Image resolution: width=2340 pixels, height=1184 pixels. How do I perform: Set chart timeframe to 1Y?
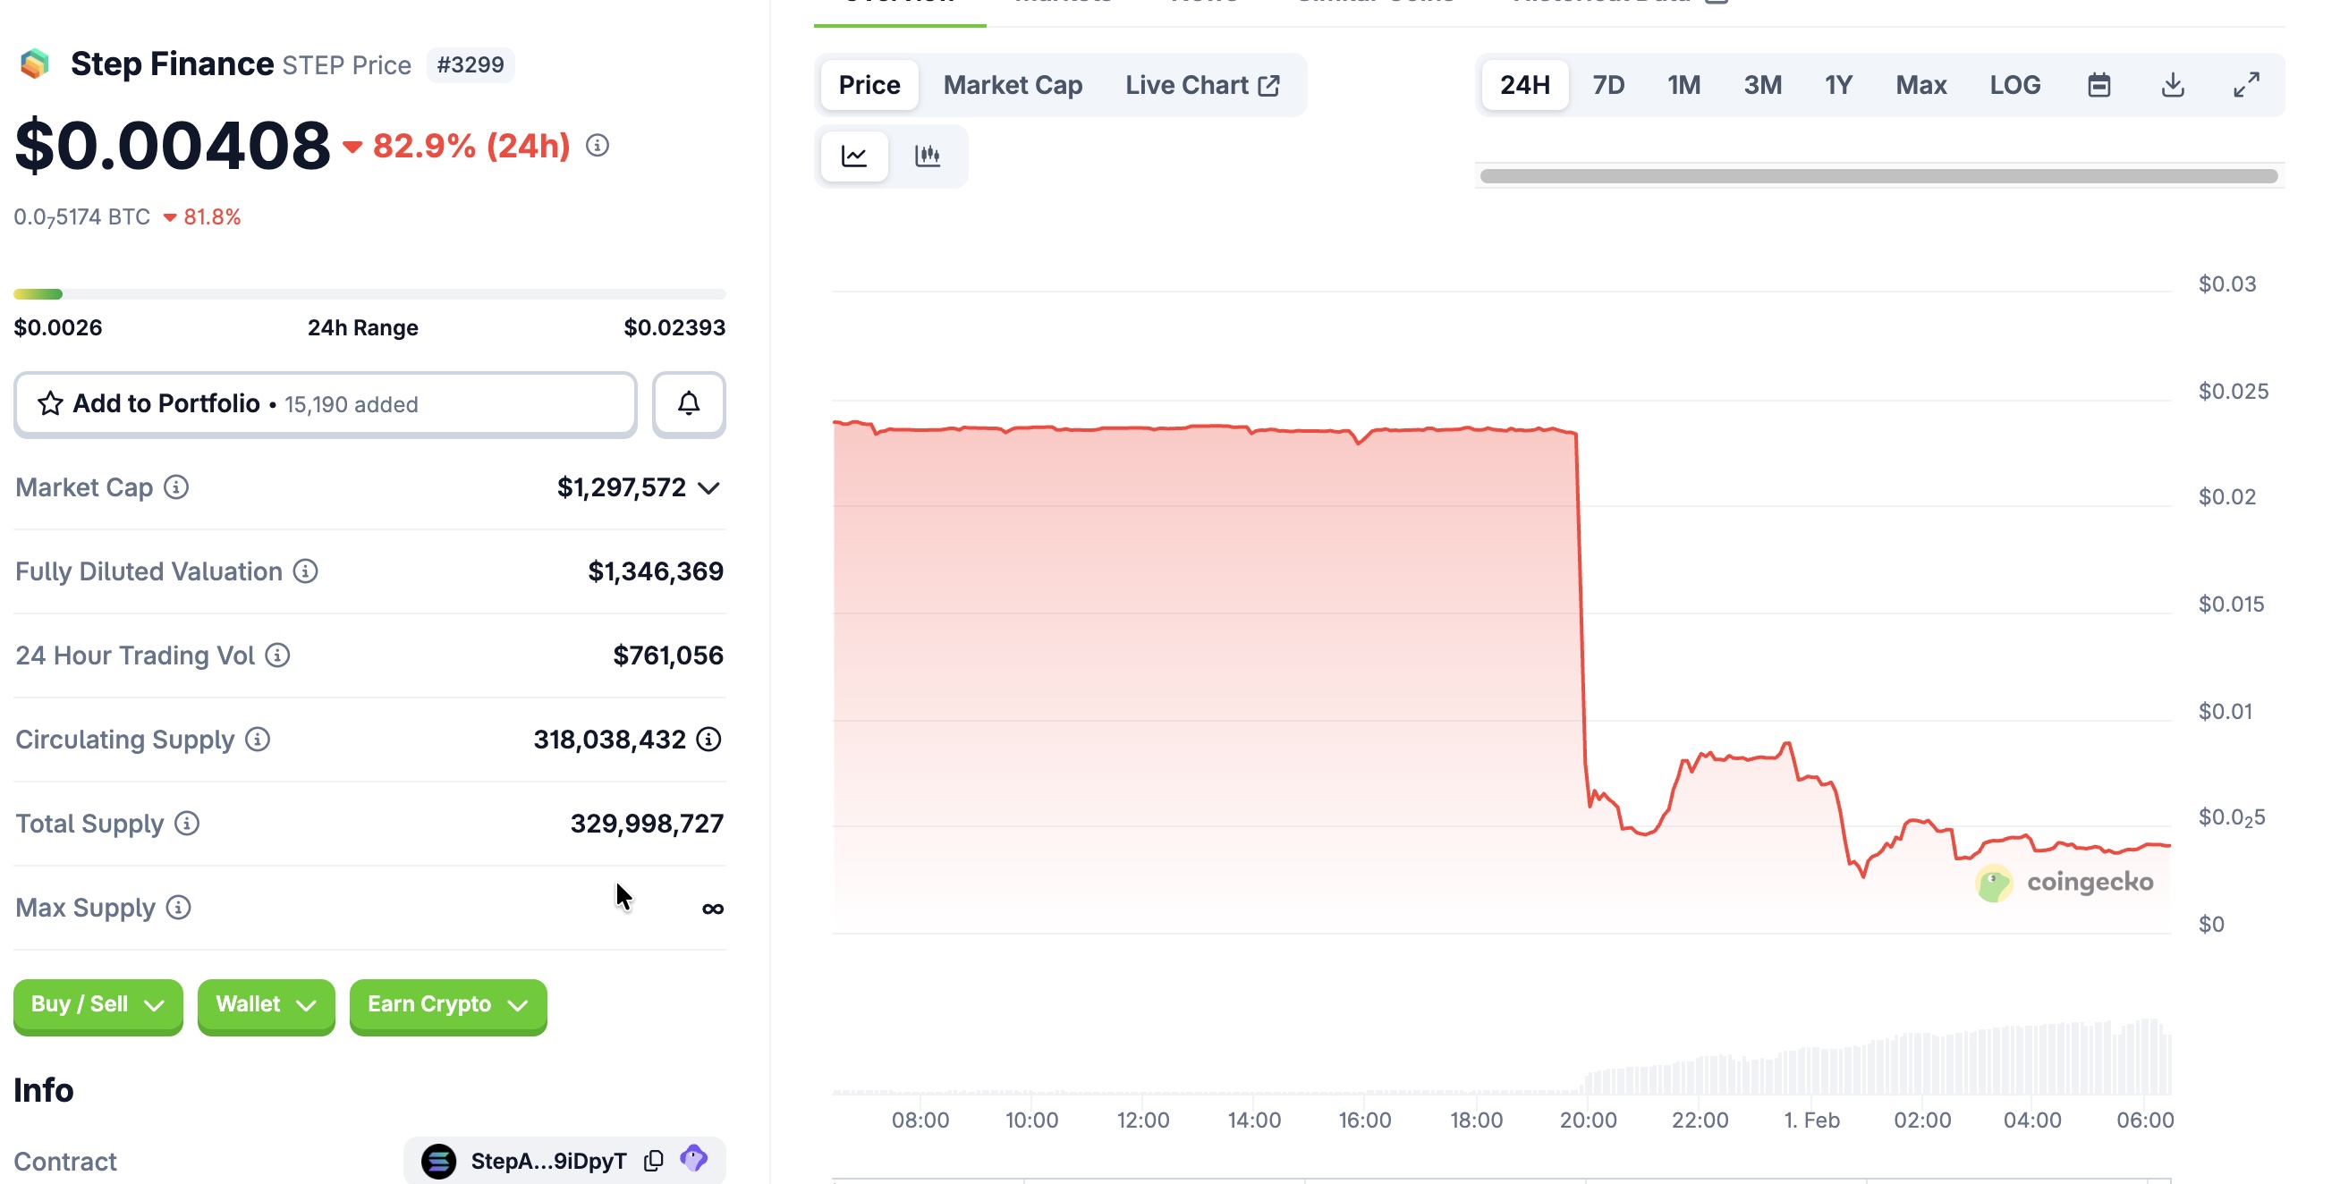(x=1837, y=85)
